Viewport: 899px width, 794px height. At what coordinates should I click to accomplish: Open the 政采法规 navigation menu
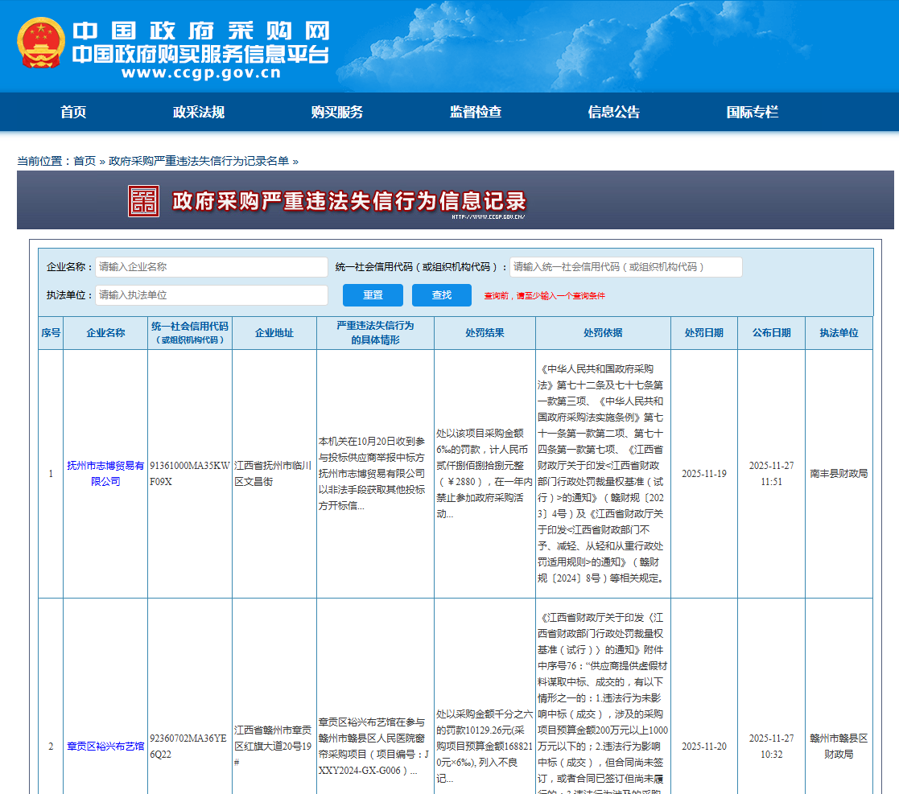coord(199,113)
